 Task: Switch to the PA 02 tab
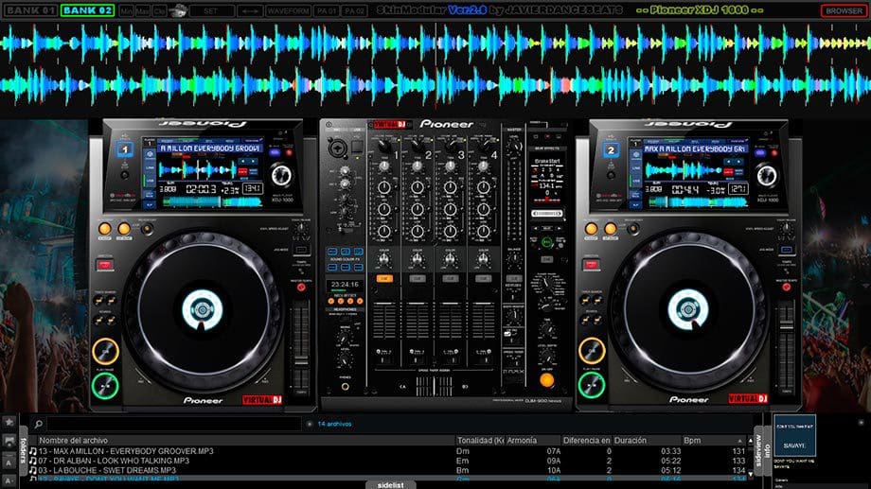point(354,10)
